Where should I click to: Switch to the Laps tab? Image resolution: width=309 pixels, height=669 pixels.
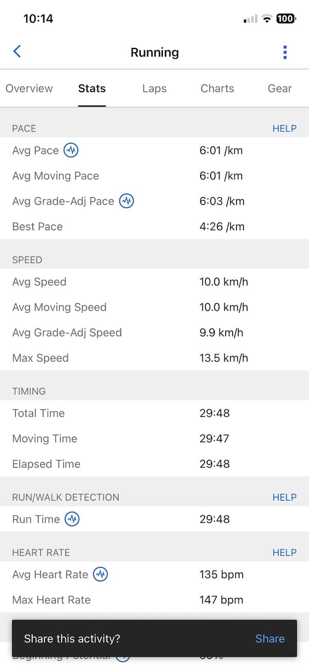pyautogui.click(x=154, y=88)
